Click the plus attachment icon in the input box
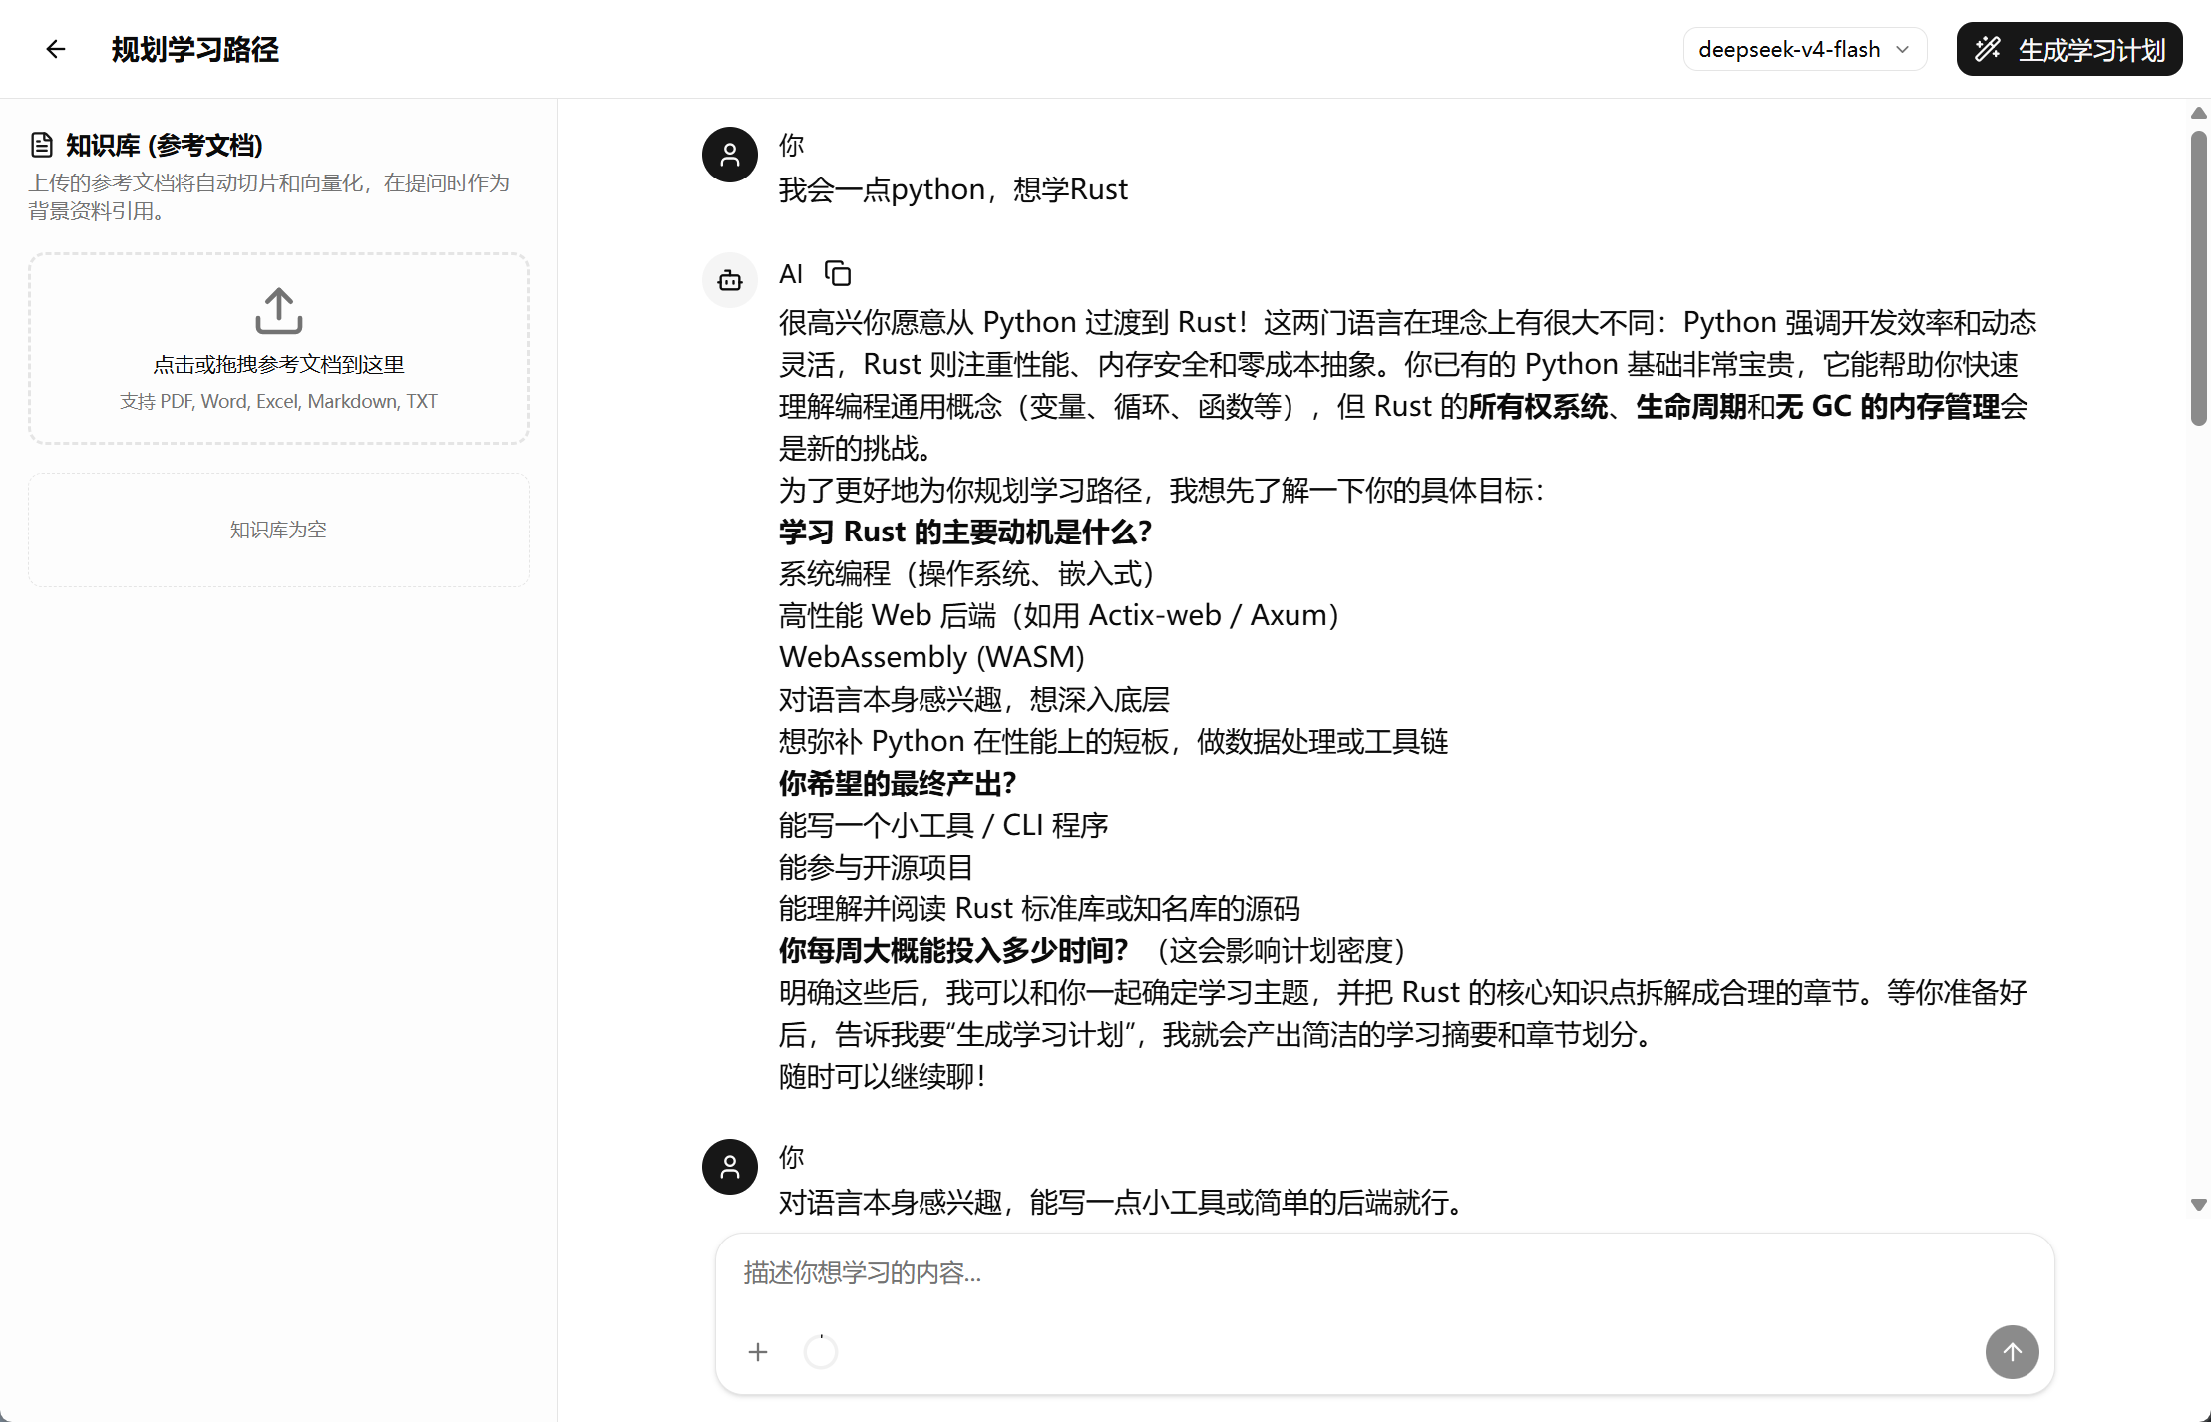 [758, 1352]
